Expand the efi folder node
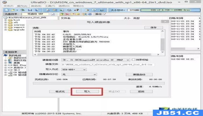This screenshot has width=203, height=116. (6, 22)
